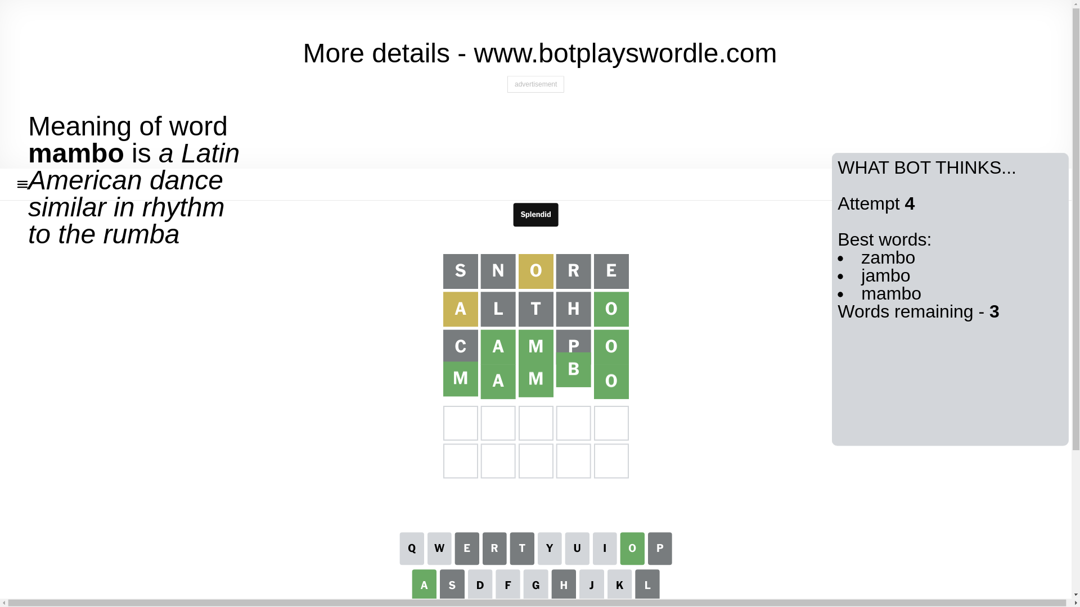Hit the P key on keyboard
Image resolution: width=1080 pixels, height=607 pixels.
click(x=660, y=549)
